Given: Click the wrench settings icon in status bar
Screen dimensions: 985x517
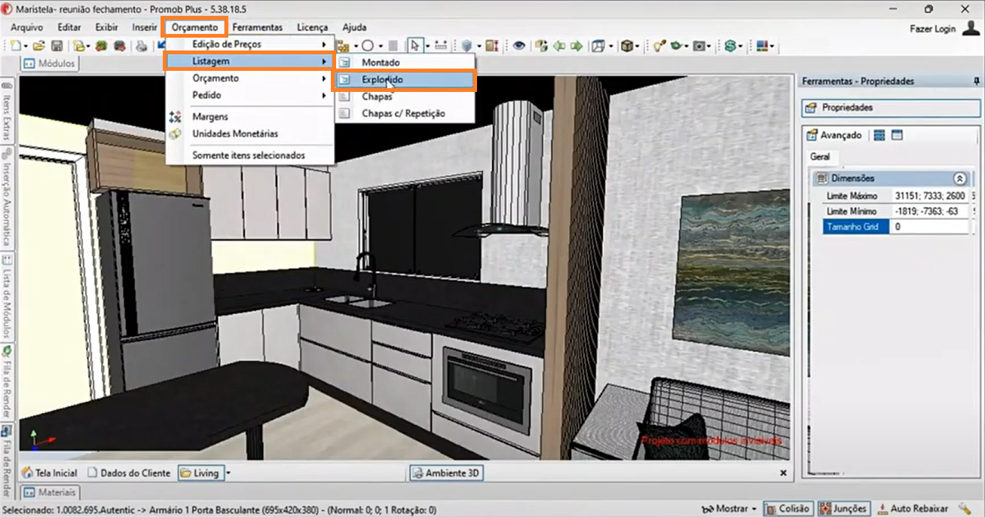Looking at the screenshot, I should 964,509.
